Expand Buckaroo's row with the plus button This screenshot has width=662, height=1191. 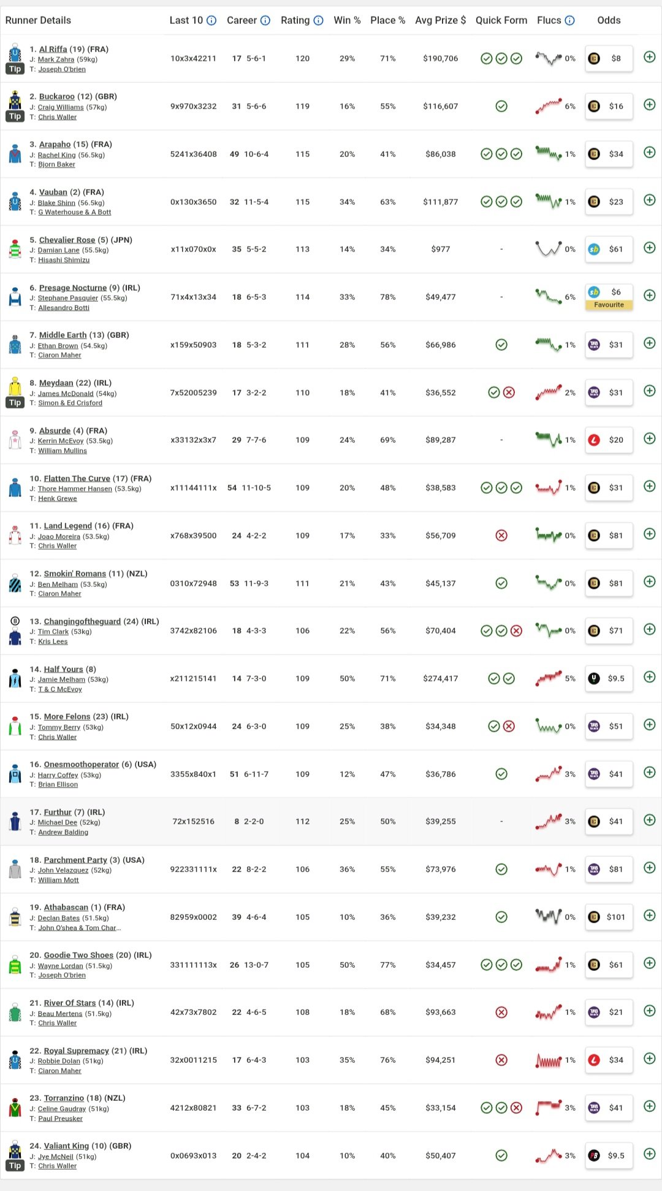click(650, 105)
